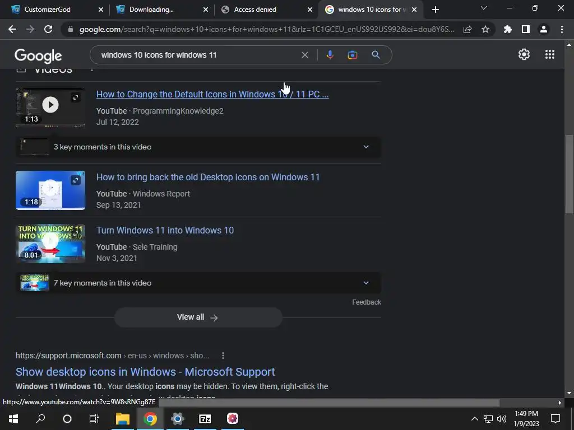
Task: Start voice search with the microphone
Action: coord(330,55)
